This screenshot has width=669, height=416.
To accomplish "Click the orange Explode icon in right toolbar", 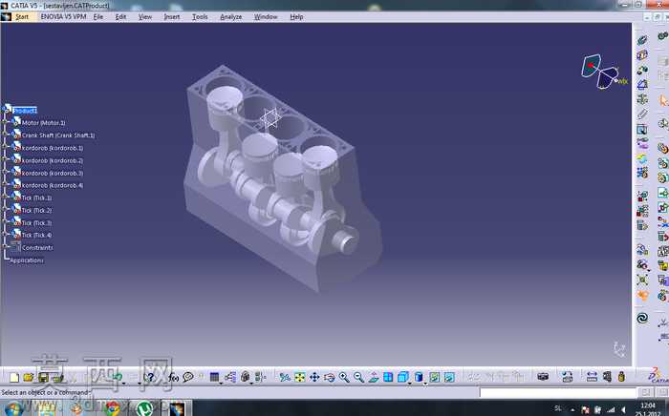I will [x=642, y=295].
